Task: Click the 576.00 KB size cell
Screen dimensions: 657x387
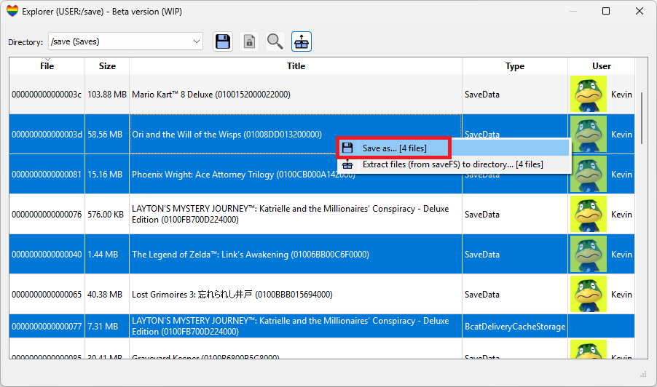Action: 107,214
